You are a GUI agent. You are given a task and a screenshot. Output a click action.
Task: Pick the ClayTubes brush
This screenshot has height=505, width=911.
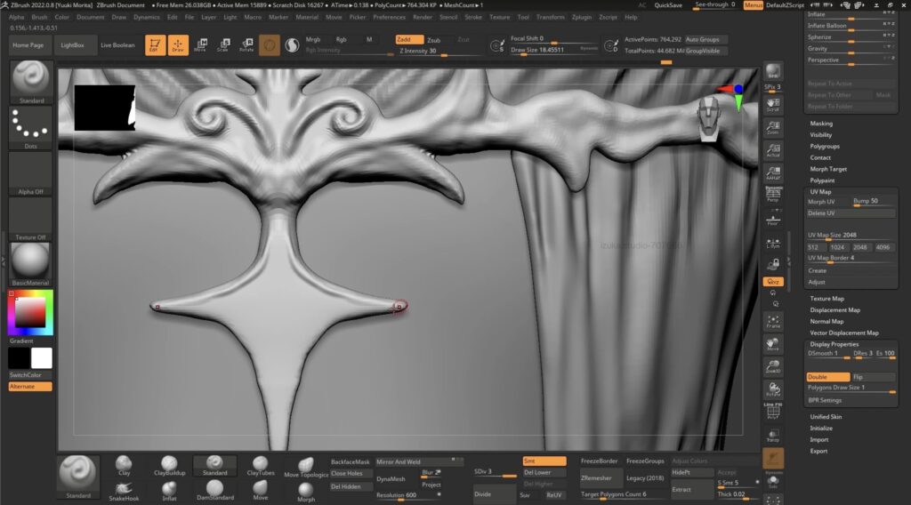260,466
